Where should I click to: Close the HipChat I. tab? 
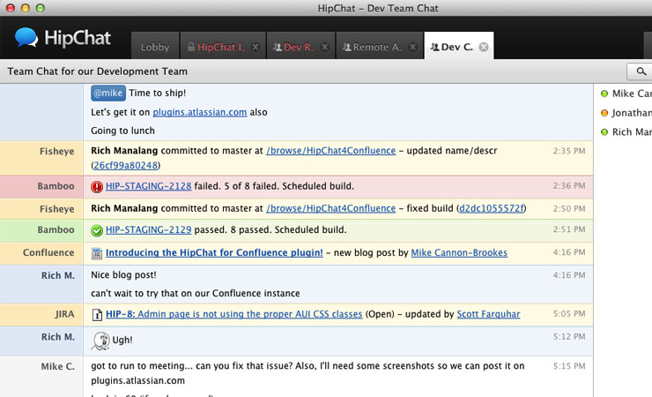point(255,47)
